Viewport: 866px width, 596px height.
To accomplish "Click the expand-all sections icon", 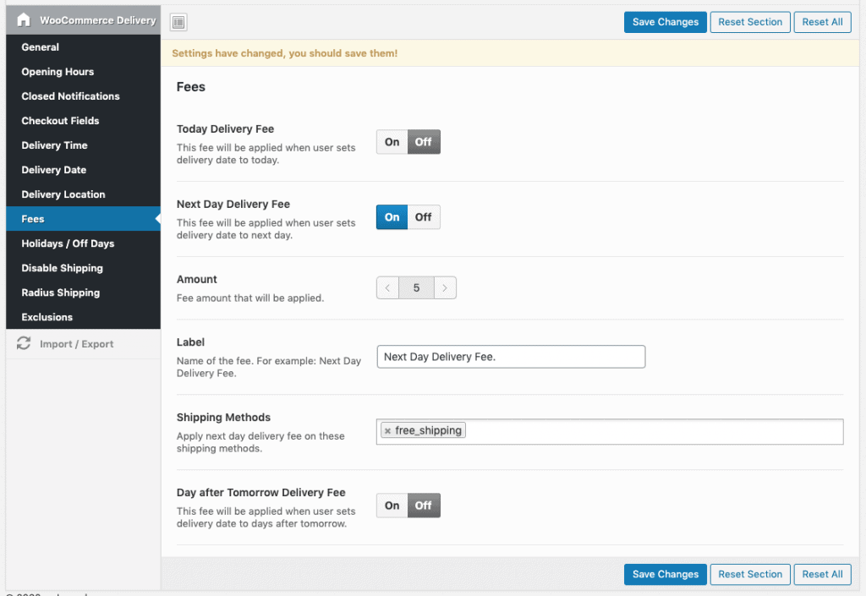I will click(178, 22).
